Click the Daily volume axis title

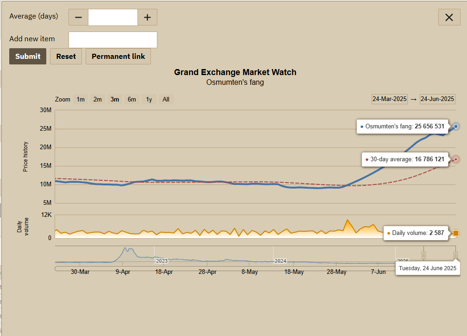click(x=23, y=226)
